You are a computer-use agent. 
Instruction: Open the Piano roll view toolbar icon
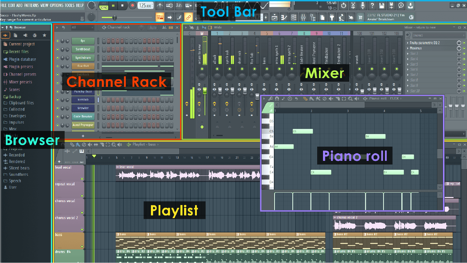pyautogui.click(x=284, y=18)
